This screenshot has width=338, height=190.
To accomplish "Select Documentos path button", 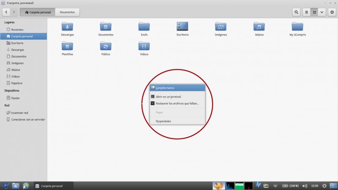I will click(67, 12).
